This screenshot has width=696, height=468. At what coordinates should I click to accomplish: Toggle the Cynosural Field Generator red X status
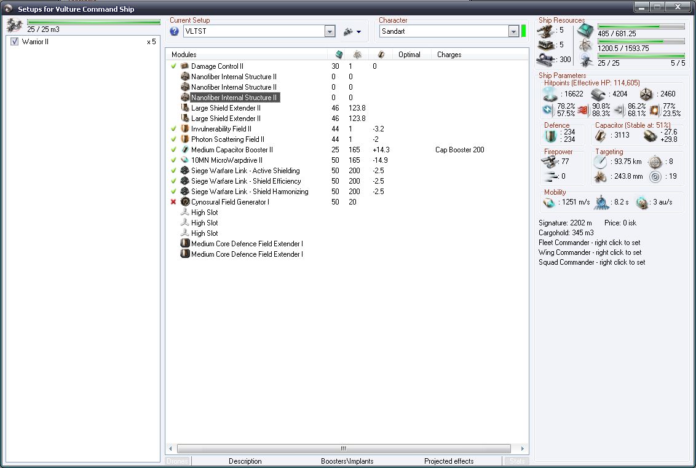click(173, 202)
